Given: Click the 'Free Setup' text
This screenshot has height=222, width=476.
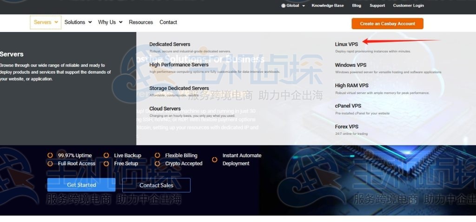Looking at the screenshot, I should (126, 164).
